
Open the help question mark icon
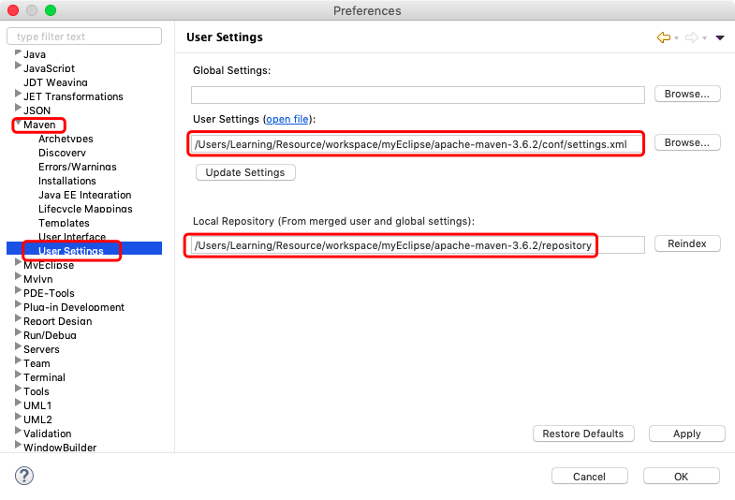[x=24, y=476]
